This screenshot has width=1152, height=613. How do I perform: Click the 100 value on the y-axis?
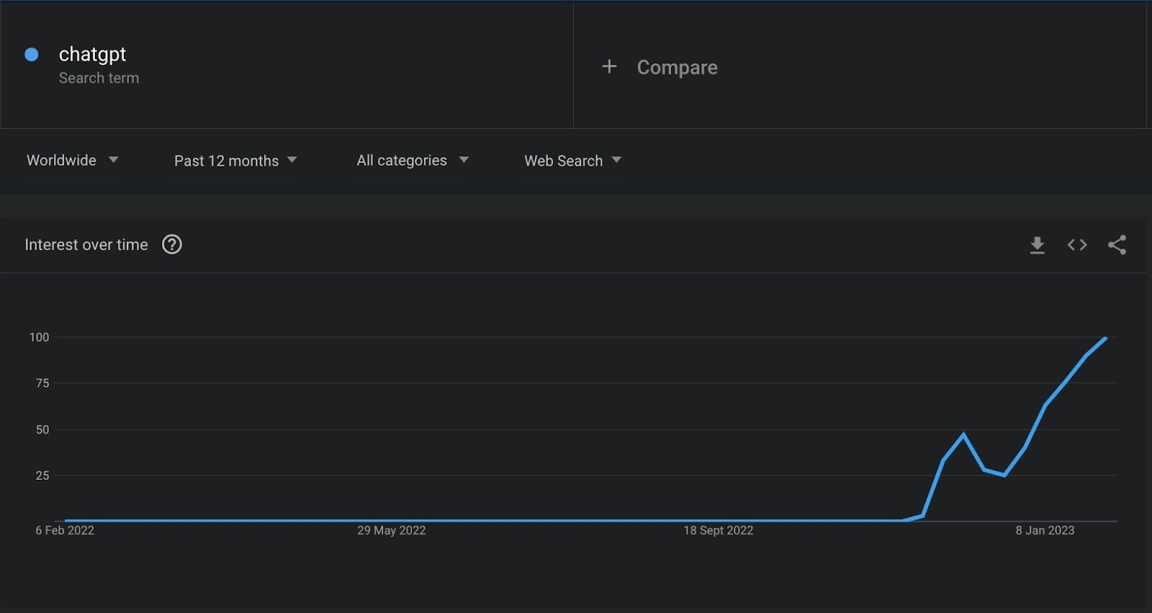point(40,337)
